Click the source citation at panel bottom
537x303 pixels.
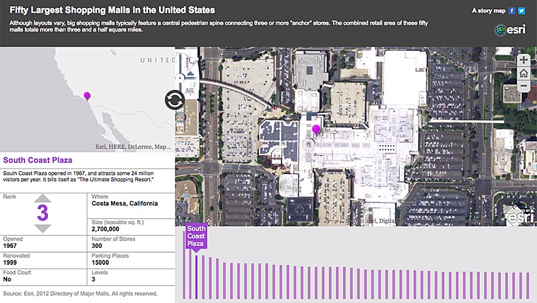80,293
